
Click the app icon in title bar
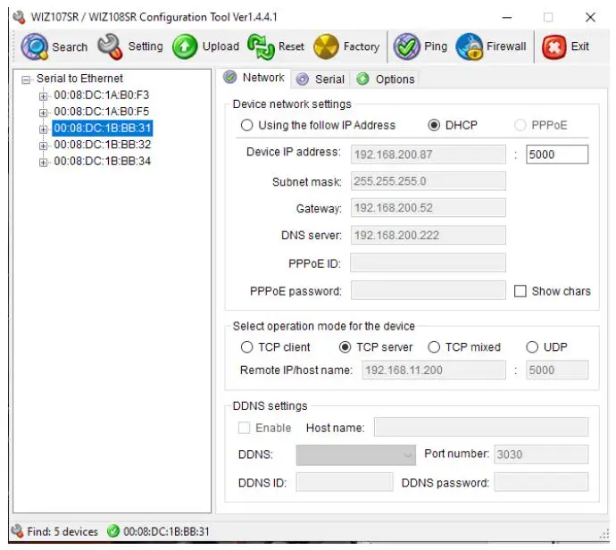[x=19, y=17]
